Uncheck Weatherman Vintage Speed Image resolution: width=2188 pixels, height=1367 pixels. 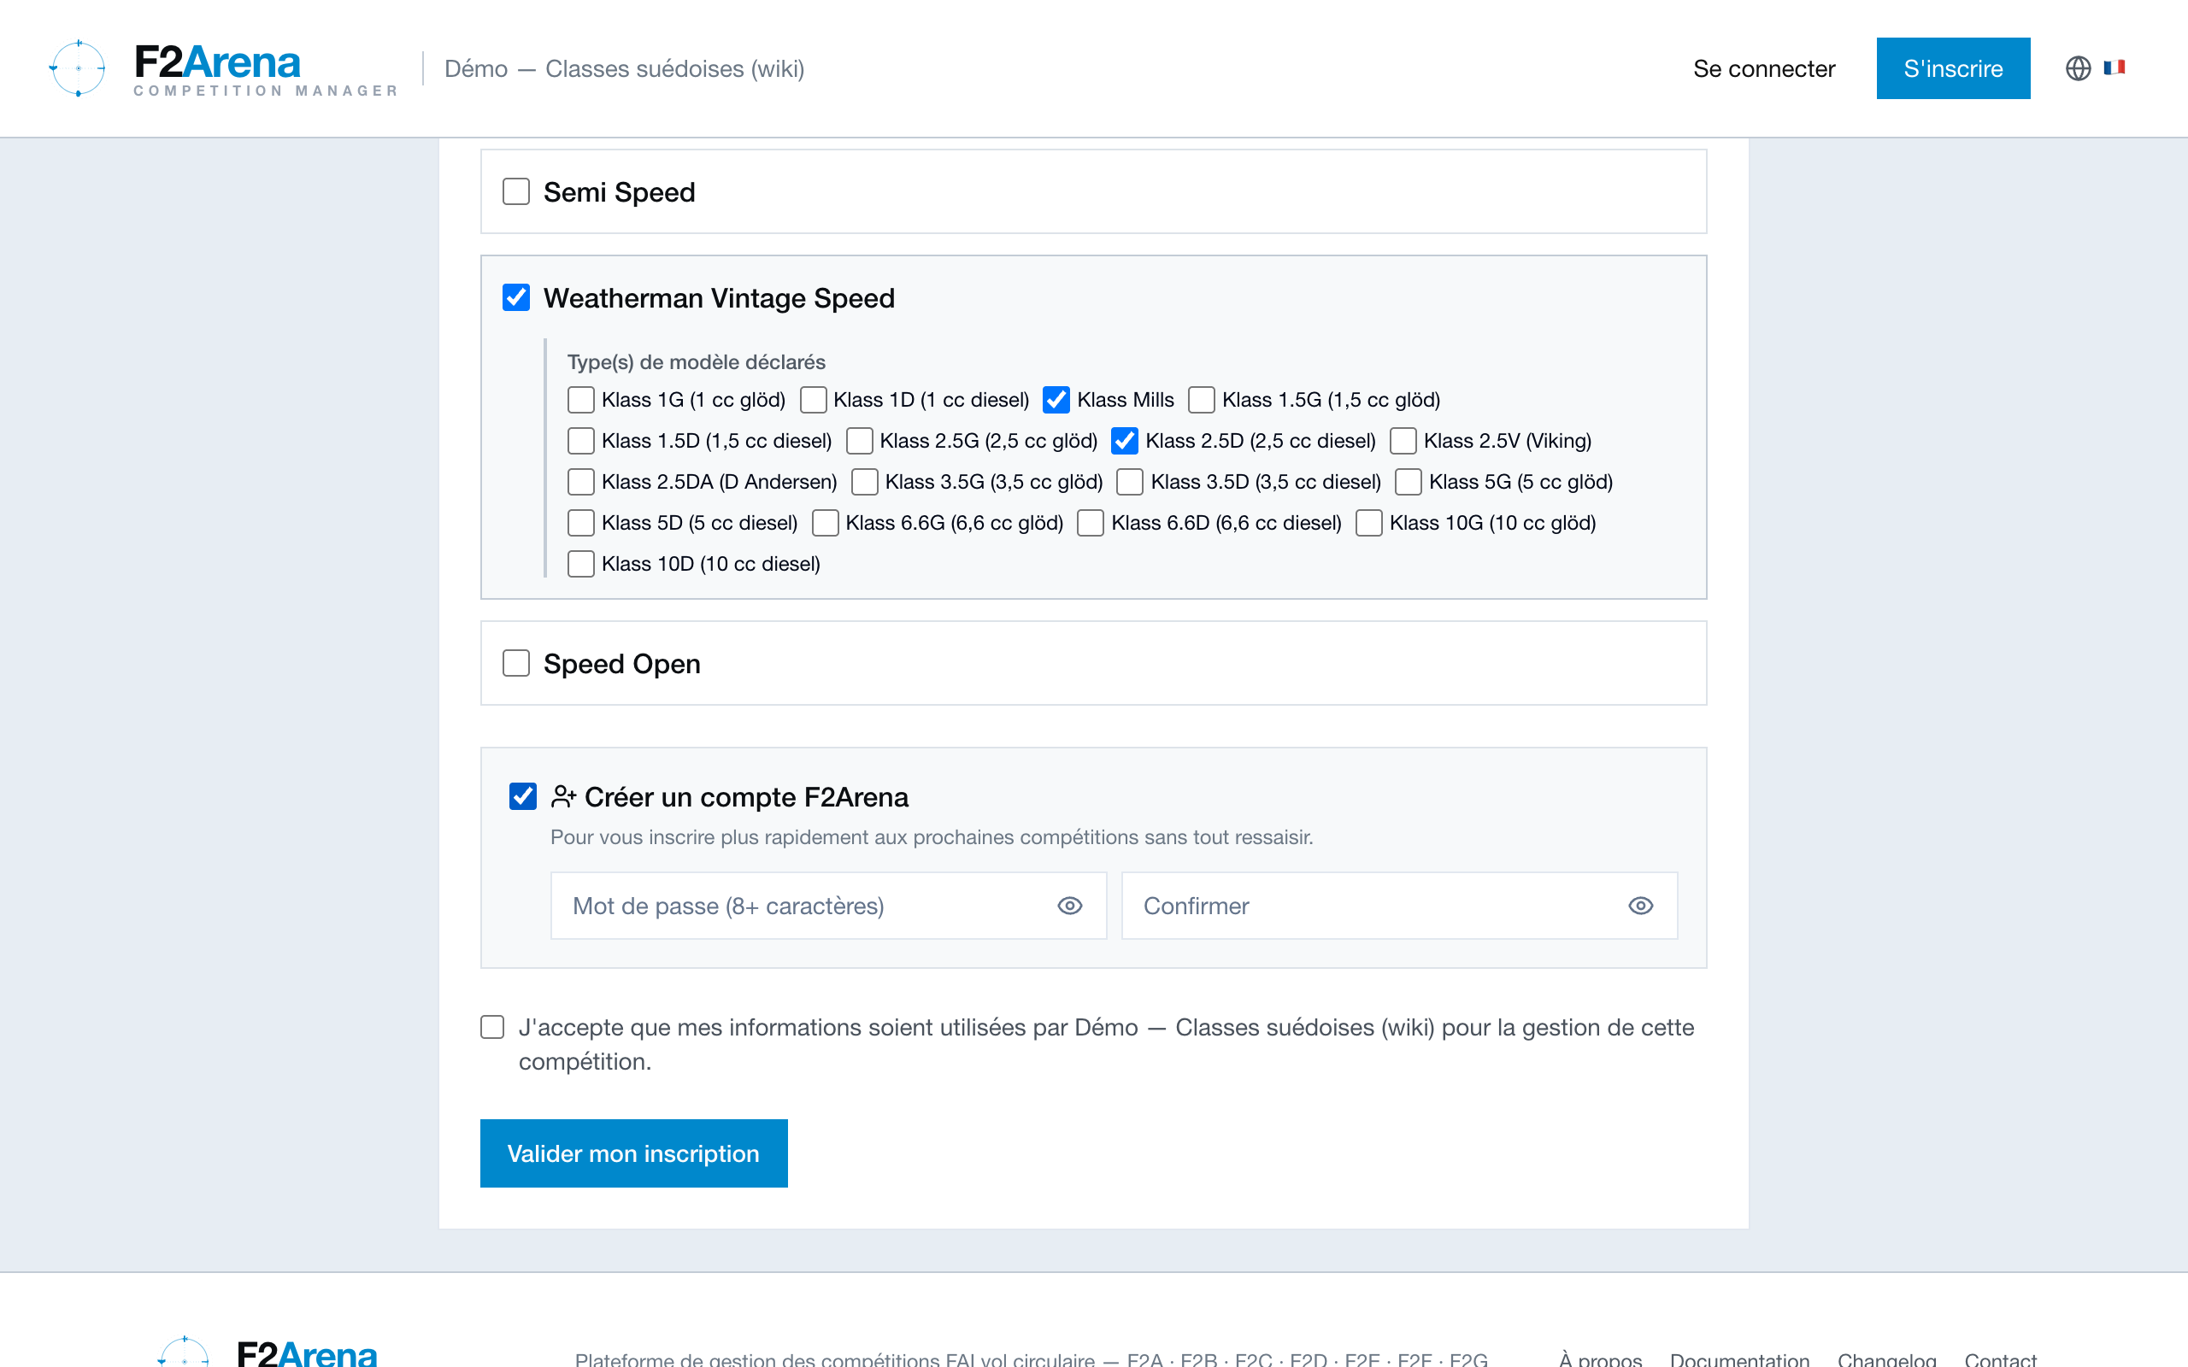(x=516, y=297)
